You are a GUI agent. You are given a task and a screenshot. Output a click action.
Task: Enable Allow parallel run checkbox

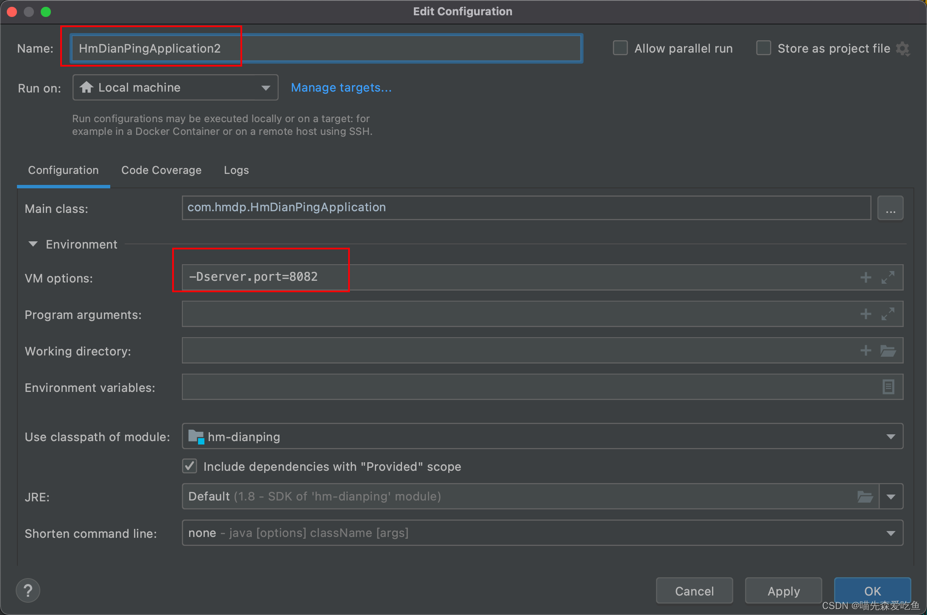[620, 48]
